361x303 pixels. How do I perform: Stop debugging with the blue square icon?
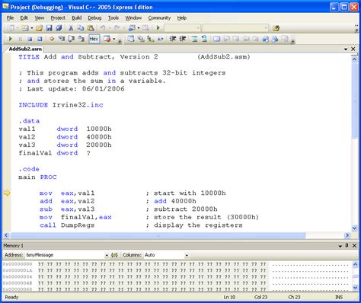pos(30,39)
